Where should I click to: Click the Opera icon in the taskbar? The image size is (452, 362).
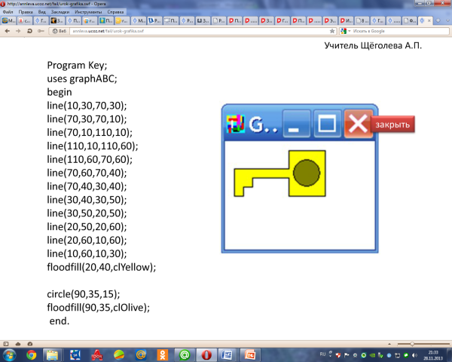tap(206, 354)
